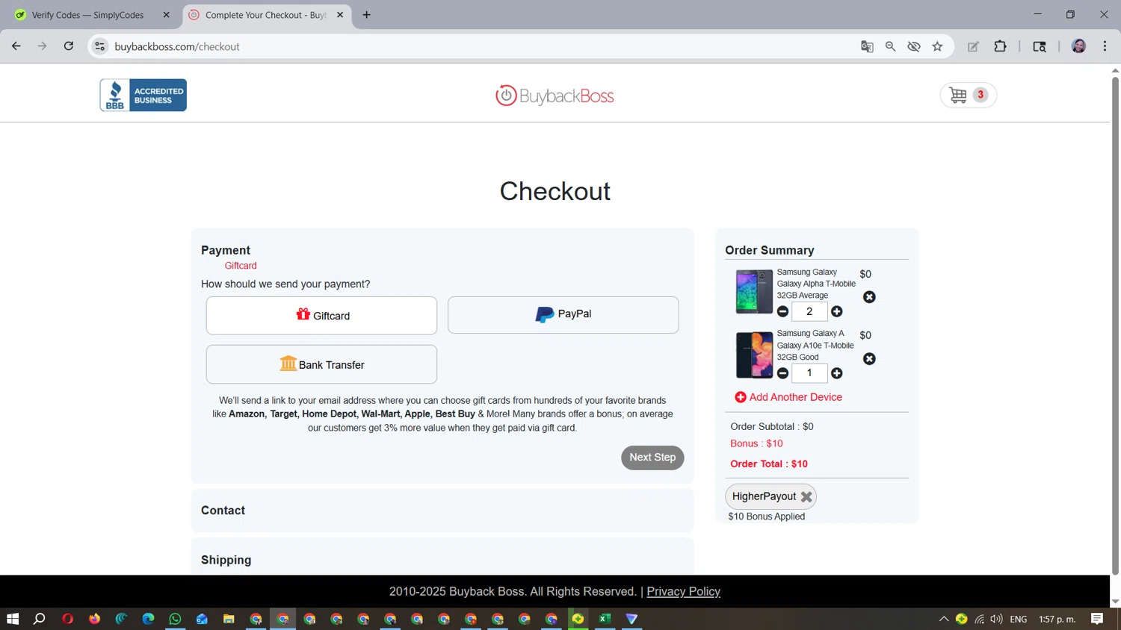Open Excel from taskbar
Viewport: 1121px width, 630px height.
(605, 619)
